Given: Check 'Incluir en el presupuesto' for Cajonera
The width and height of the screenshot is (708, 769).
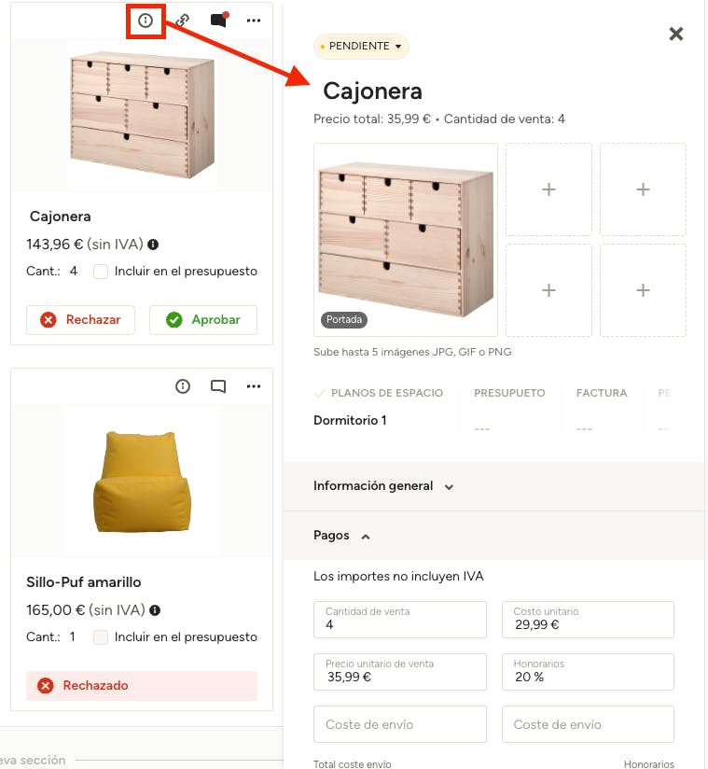Looking at the screenshot, I should (x=101, y=272).
